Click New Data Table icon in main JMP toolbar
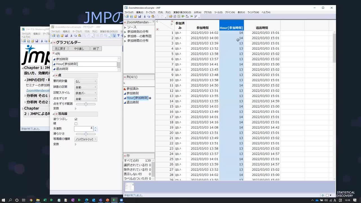Screen dimensions: 361x203 127,16
